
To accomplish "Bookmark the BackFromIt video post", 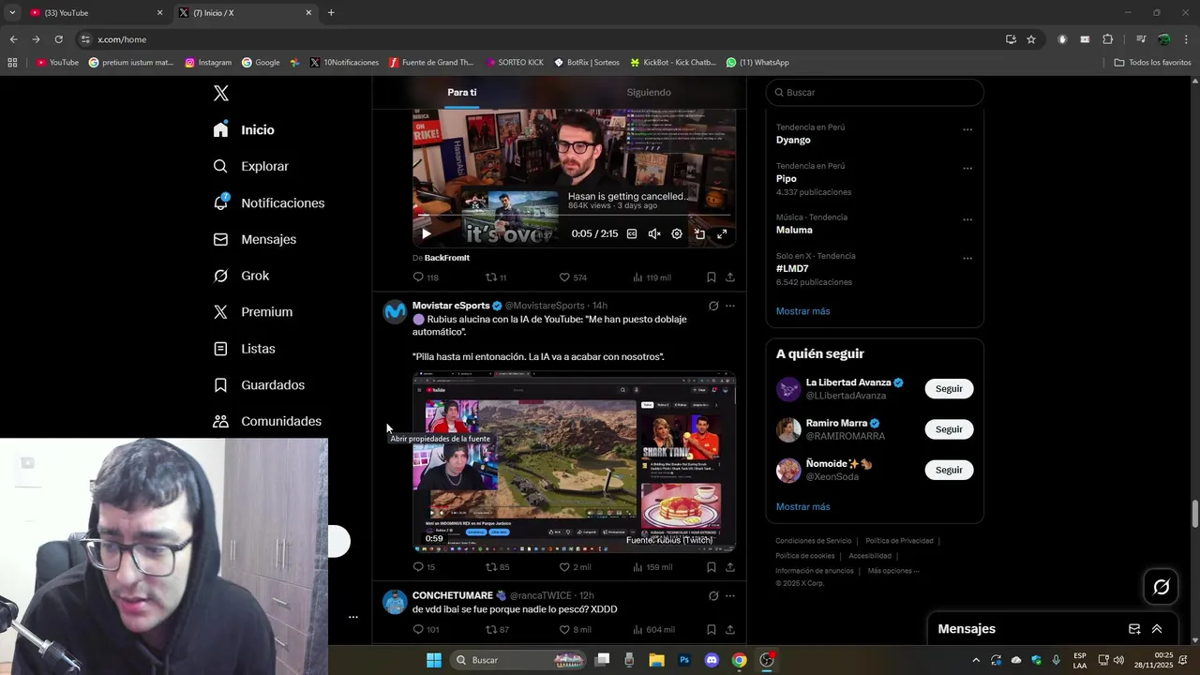I will tap(711, 277).
